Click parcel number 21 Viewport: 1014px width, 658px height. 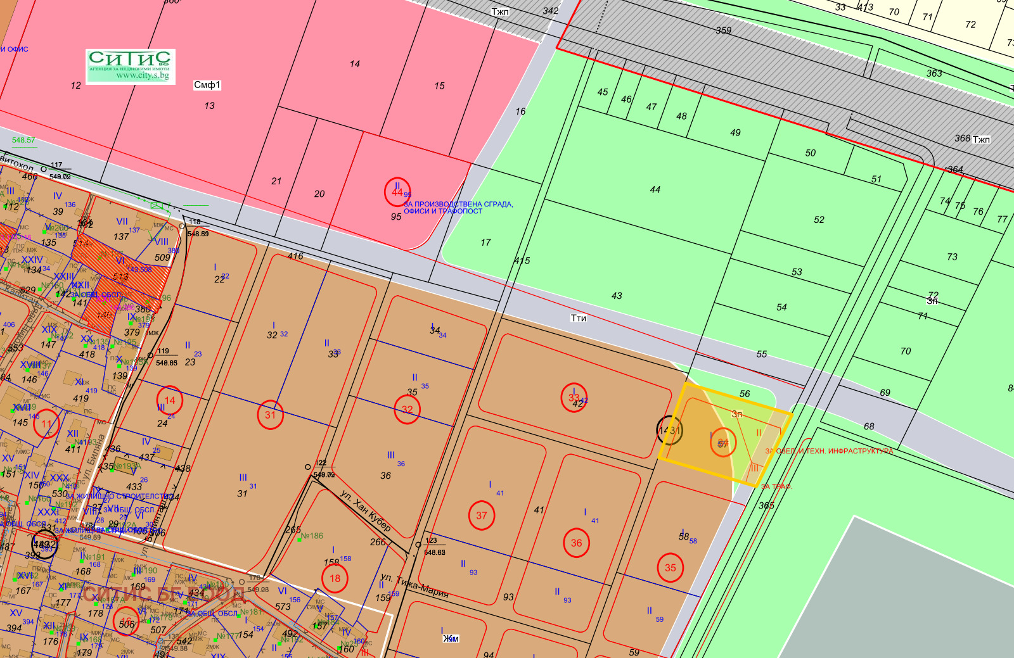pyautogui.click(x=276, y=181)
